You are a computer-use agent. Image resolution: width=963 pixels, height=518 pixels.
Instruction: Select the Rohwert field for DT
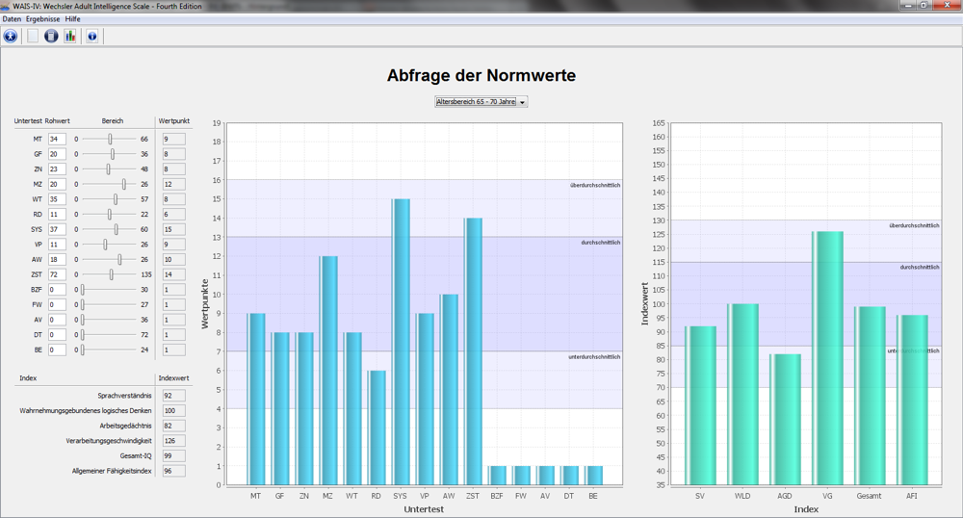[57, 334]
